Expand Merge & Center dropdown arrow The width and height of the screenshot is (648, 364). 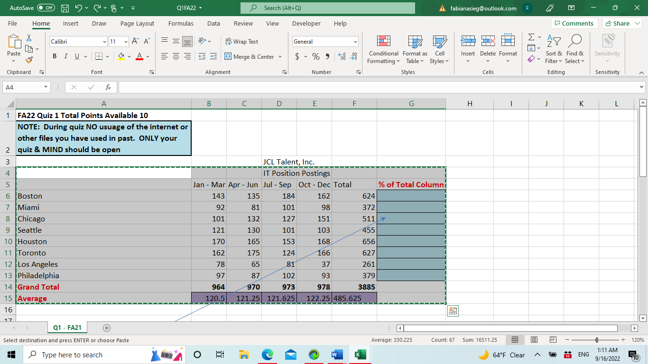[280, 56]
